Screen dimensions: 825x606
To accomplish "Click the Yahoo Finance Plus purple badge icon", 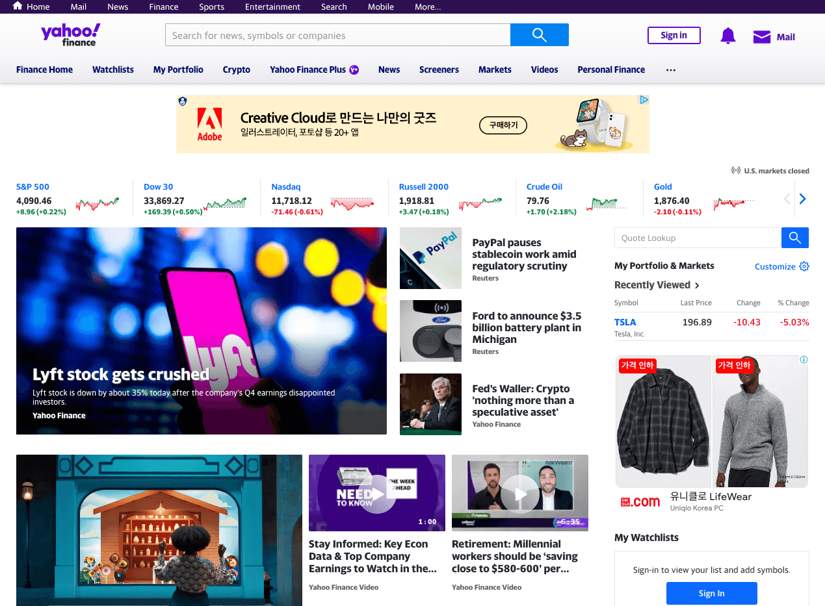I will click(x=354, y=69).
